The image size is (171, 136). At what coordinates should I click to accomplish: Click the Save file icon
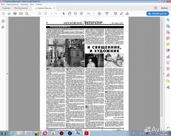click(x=3, y=13)
